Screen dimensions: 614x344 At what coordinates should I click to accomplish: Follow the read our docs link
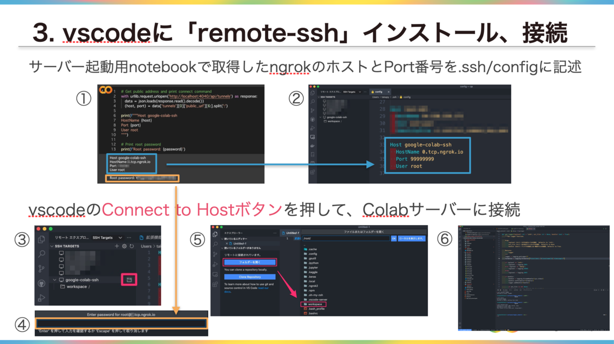(x=263, y=287)
